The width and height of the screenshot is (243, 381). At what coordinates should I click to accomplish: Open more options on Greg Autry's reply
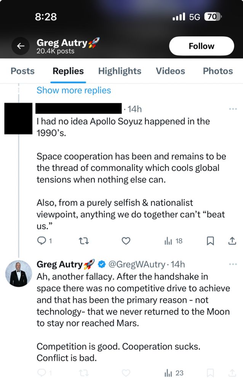[233, 264]
